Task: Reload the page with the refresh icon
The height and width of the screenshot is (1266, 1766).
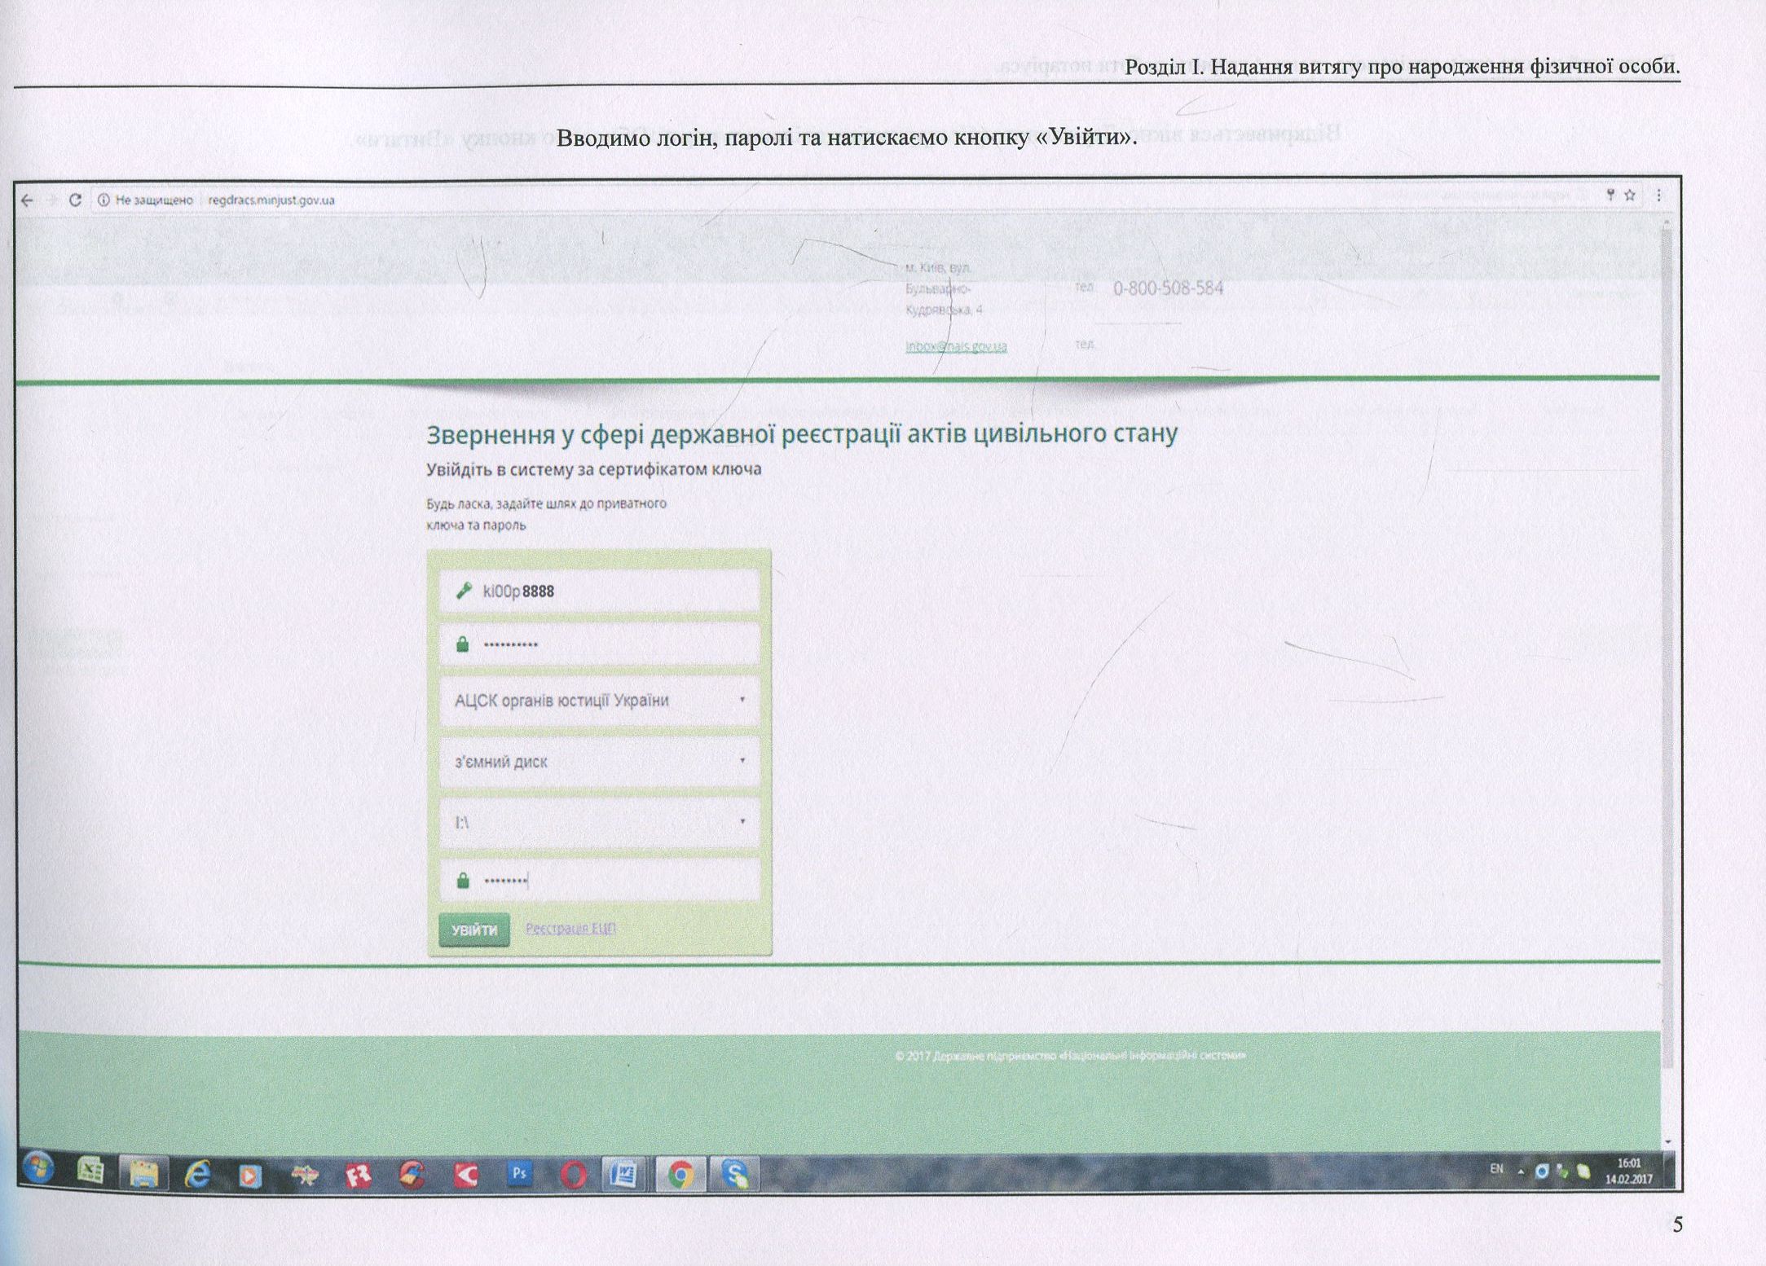Action: tap(75, 200)
